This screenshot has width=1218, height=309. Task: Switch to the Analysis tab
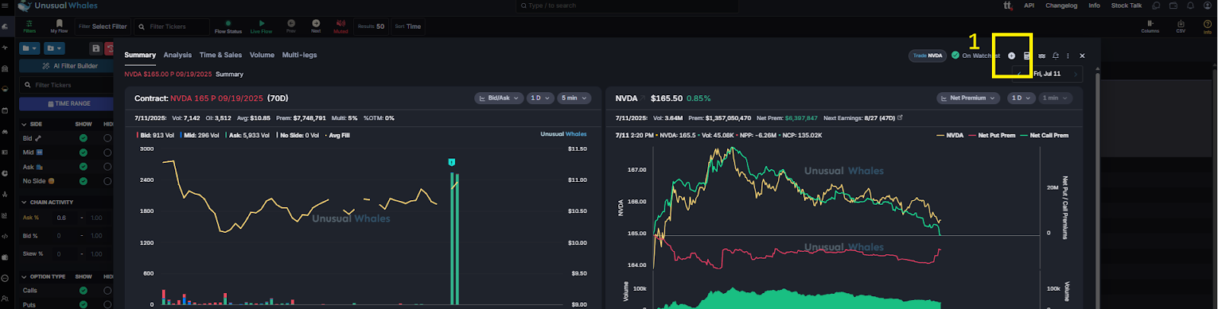coord(177,55)
